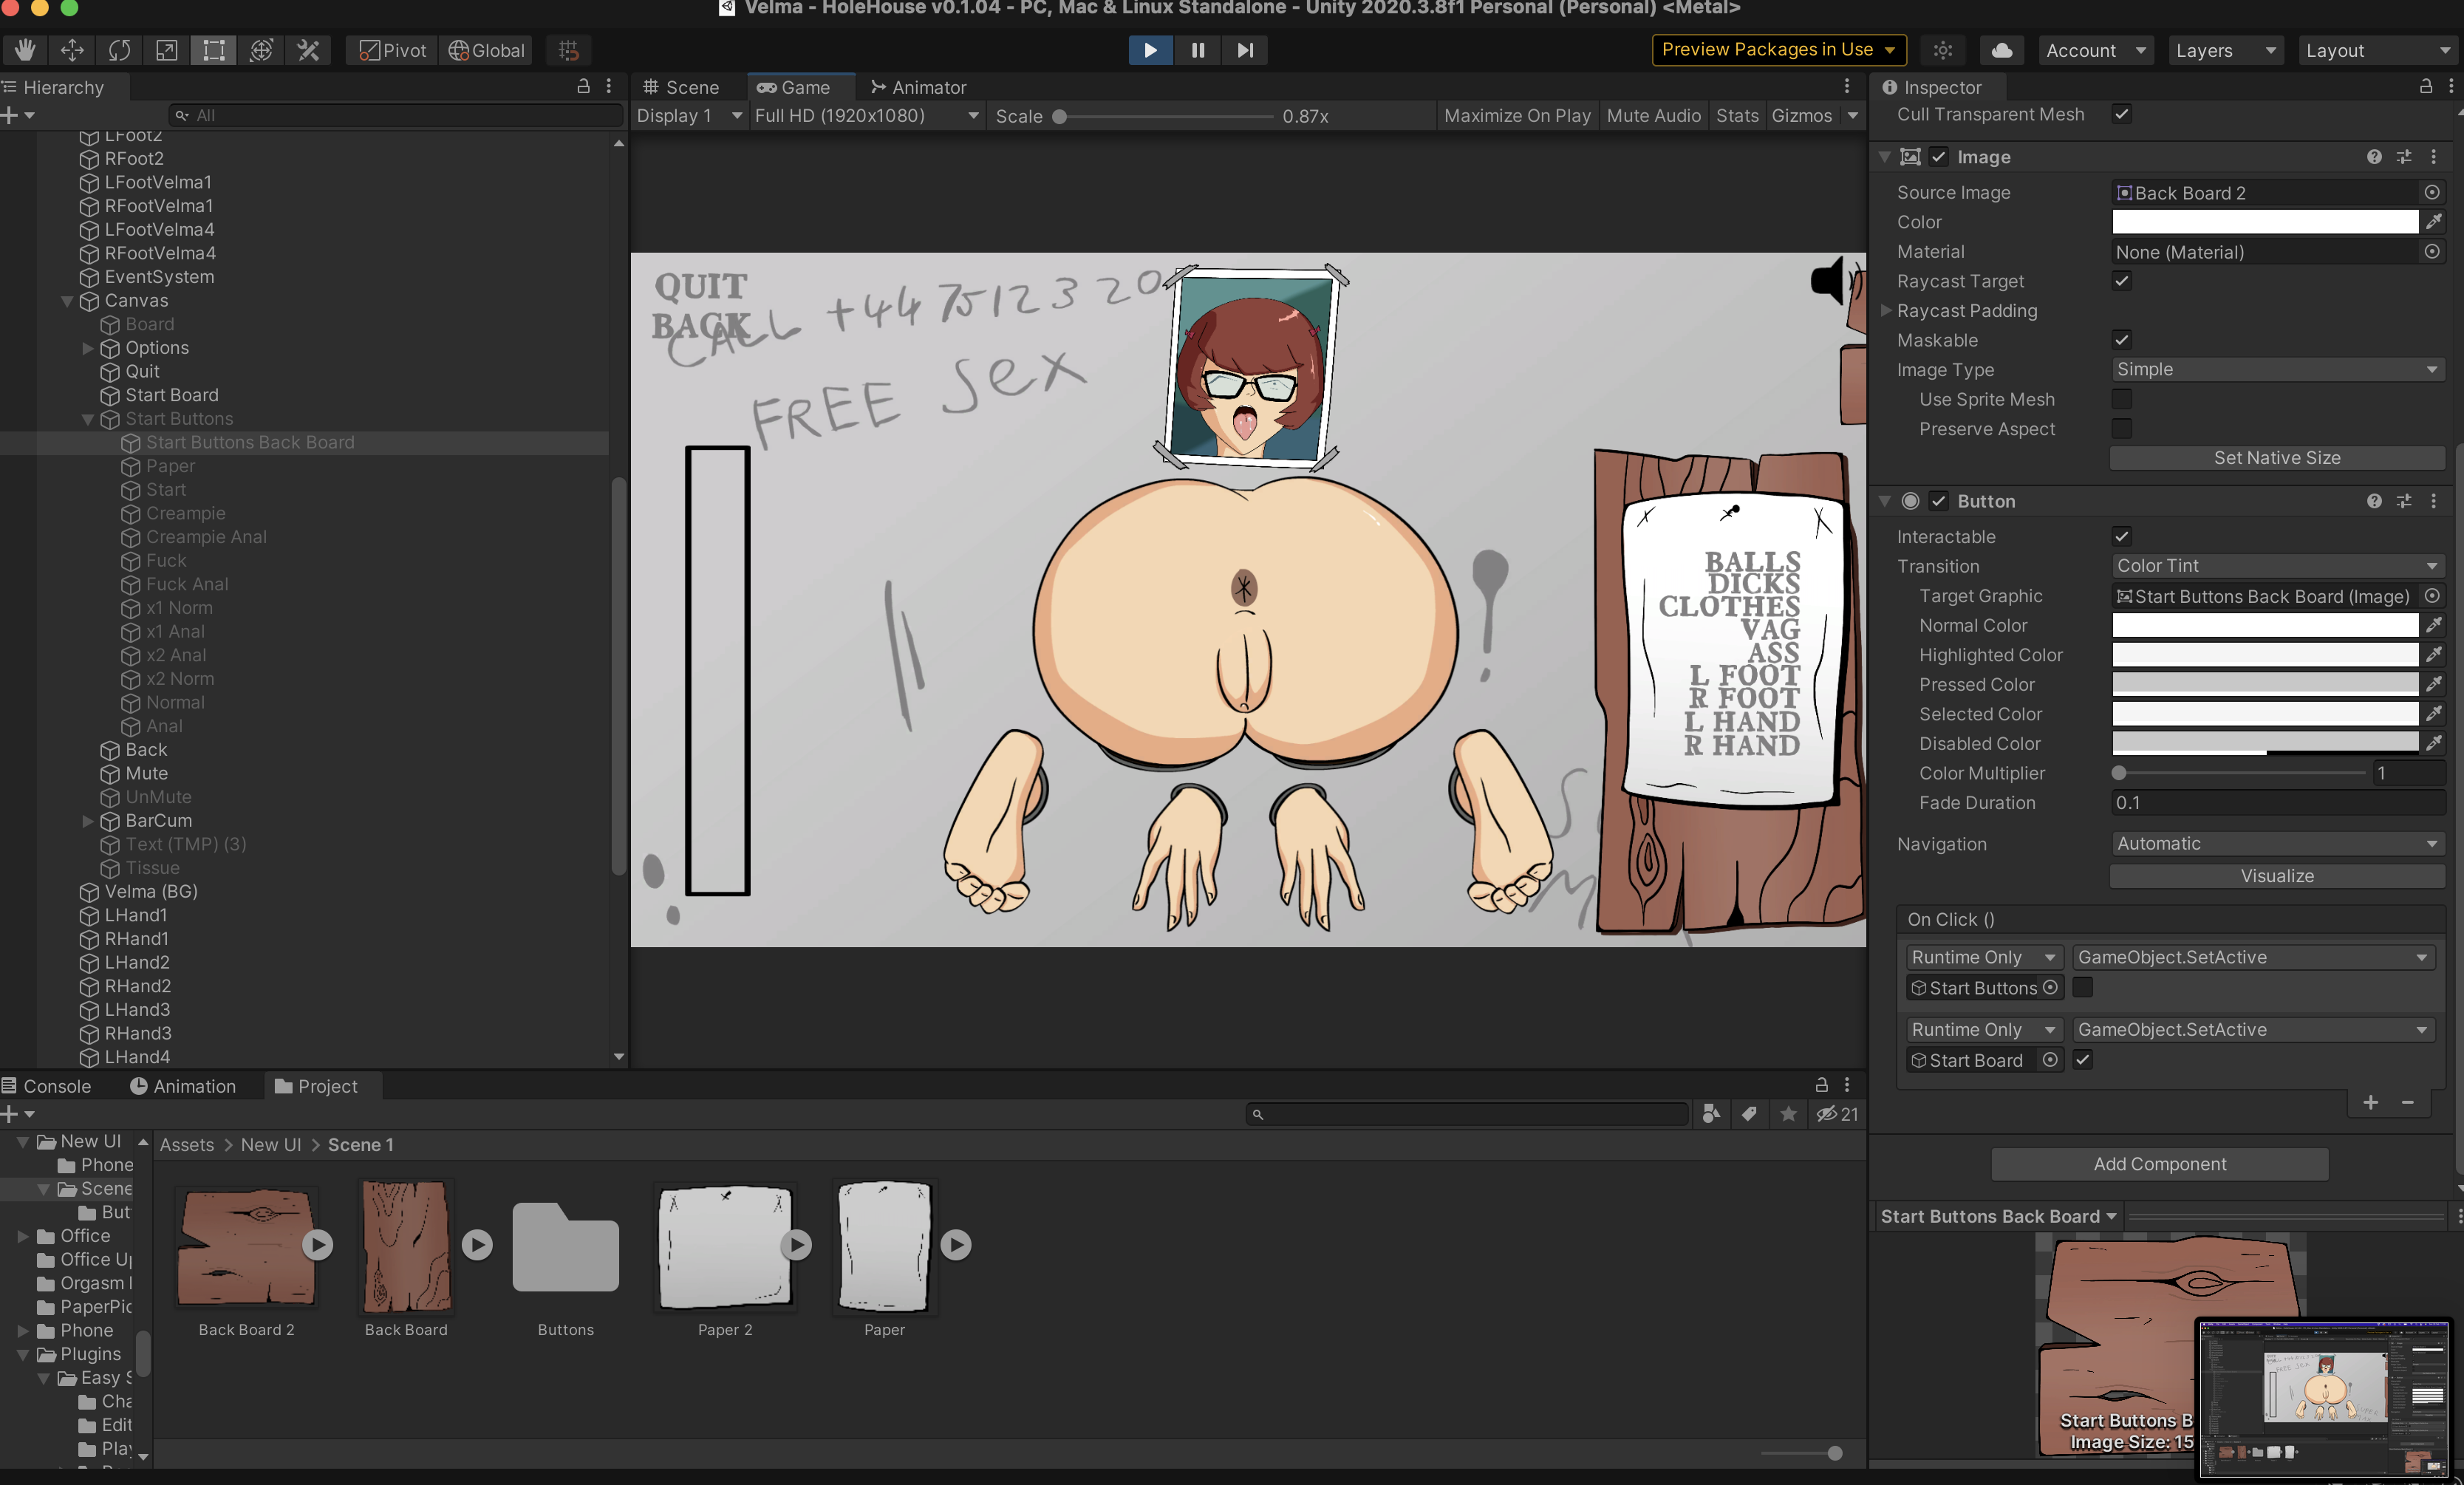This screenshot has height=1485, width=2464.
Task: Lock the Inspector panel
Action: [x=2426, y=87]
